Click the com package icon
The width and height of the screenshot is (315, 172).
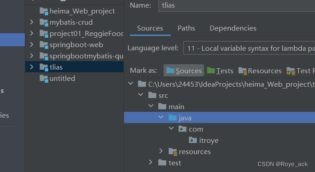[x=183, y=129]
